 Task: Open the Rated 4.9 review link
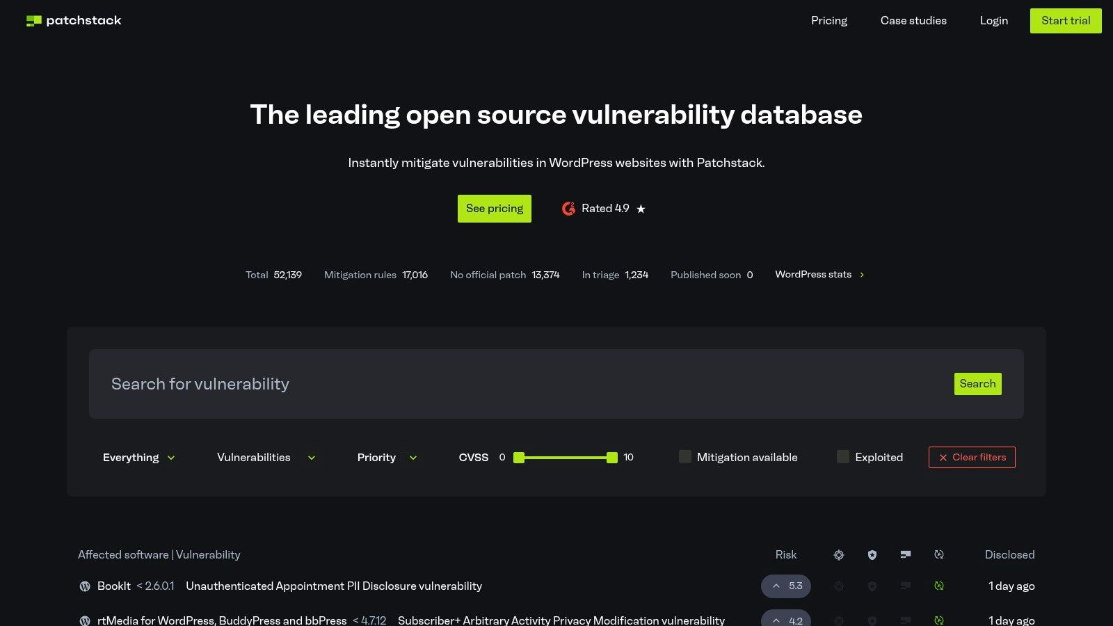pyautogui.click(x=604, y=209)
